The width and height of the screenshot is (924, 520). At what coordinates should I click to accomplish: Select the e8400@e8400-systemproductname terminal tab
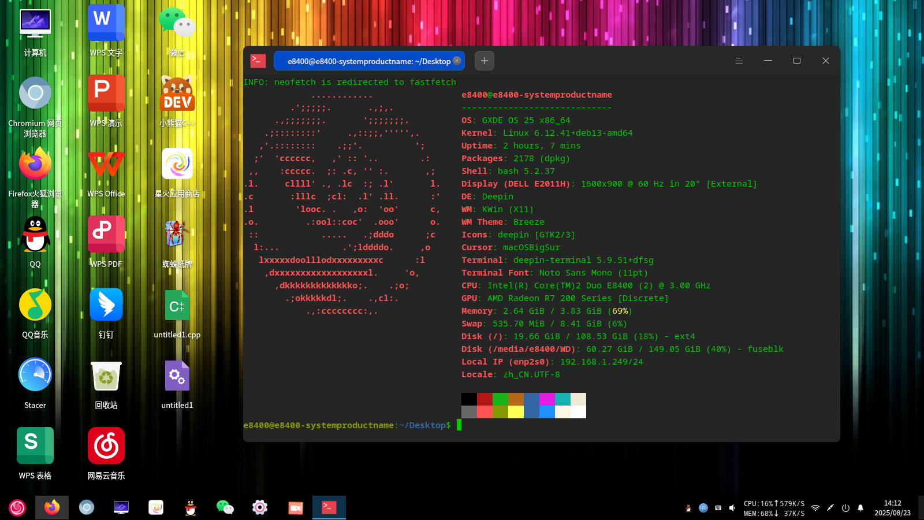369,61
